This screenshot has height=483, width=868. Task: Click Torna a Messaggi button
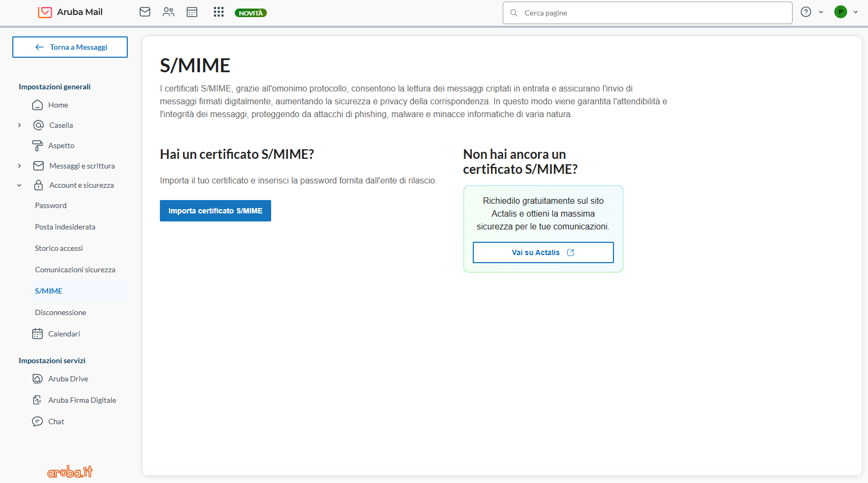(x=70, y=47)
